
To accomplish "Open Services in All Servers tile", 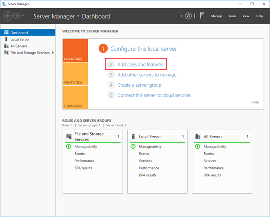I will (x=210, y=161).
